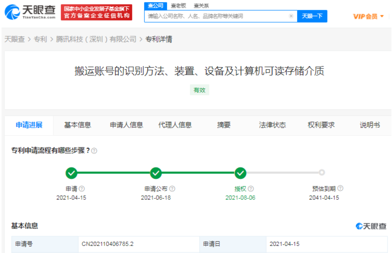
Task: Click the question mark icon beside 预估到期
Action: click(x=341, y=189)
